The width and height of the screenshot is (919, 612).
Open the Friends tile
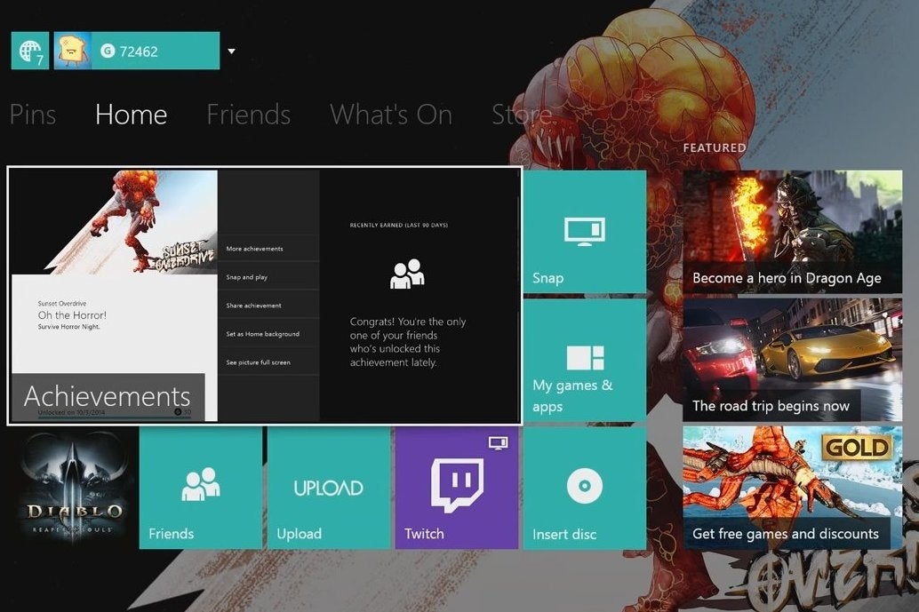200,487
